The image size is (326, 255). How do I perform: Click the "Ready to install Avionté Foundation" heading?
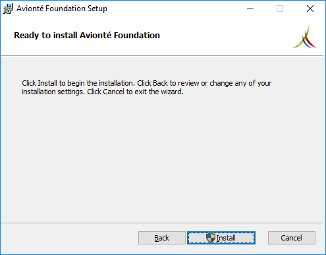pos(87,36)
